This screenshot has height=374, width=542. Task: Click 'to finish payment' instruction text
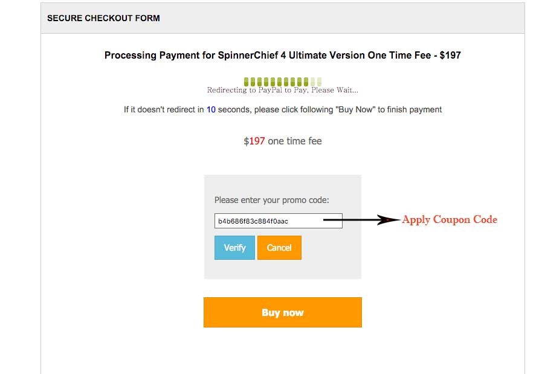click(410, 110)
